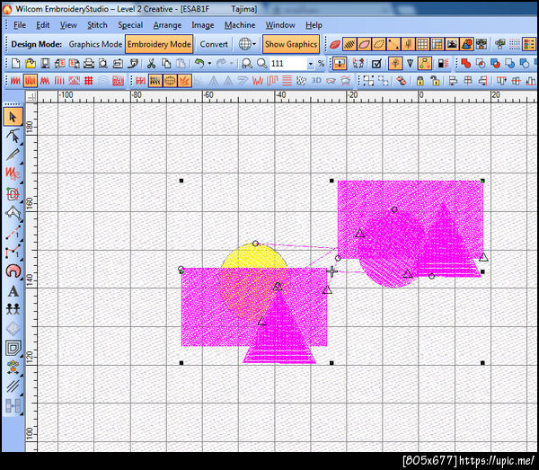Activate the Lettering tool letter A
Viewport: 539px width, 470px height.
click(13, 291)
